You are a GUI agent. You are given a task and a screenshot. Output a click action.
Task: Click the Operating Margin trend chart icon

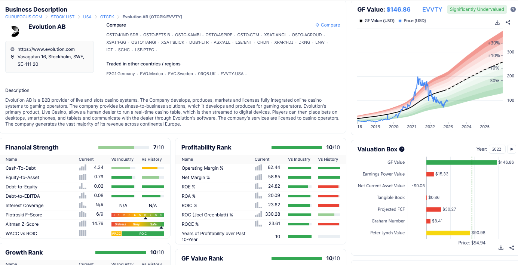tap(258, 168)
